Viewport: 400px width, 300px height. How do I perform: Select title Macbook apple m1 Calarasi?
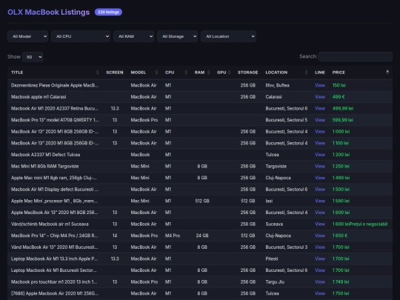click(39, 97)
